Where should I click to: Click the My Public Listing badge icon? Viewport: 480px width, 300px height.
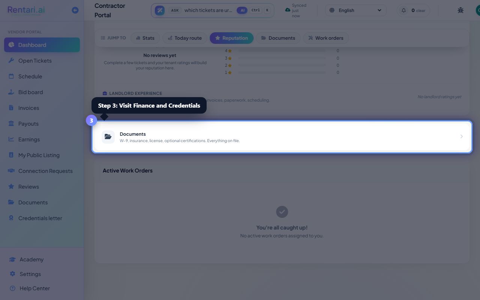point(11,155)
